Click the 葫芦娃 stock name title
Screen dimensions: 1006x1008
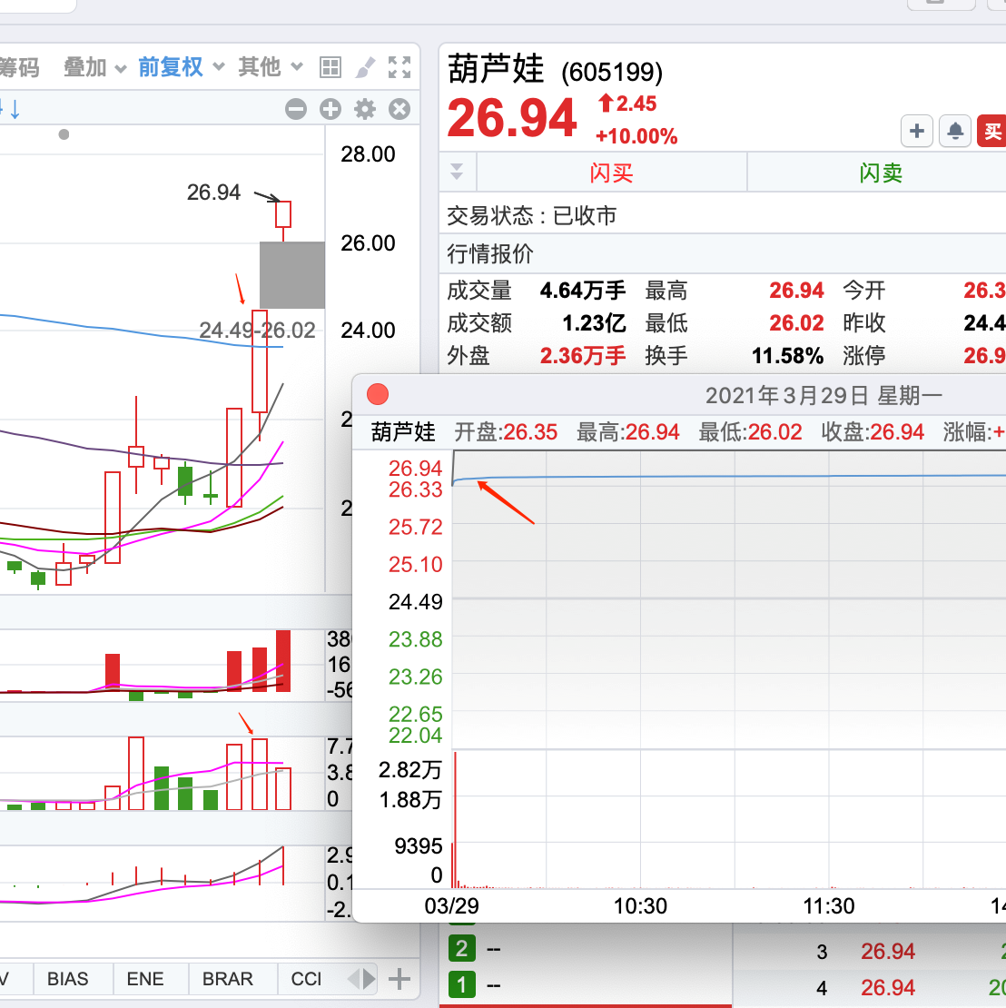(496, 69)
